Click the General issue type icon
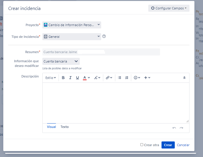Viewport: 203px width, 157px height. [x=46, y=37]
